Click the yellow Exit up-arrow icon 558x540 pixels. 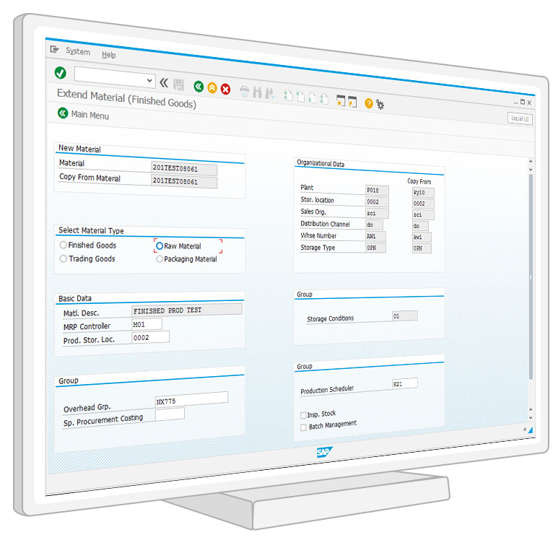click(212, 88)
